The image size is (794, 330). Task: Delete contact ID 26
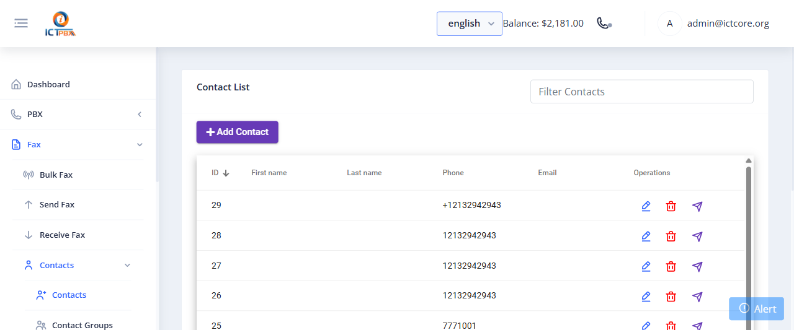coord(671,297)
